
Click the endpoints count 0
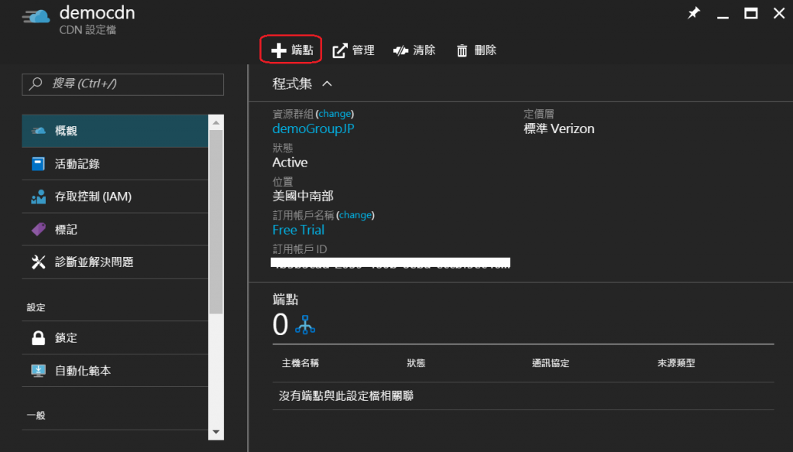coord(280,324)
